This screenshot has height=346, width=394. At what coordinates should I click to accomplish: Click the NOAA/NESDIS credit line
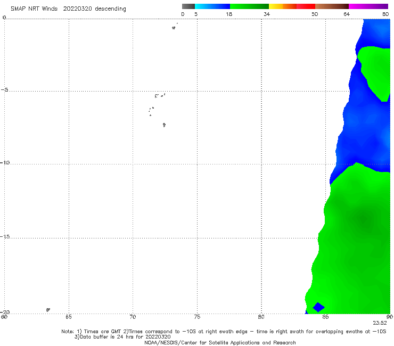[220, 343]
